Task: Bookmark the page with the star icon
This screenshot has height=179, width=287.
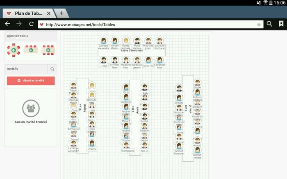Action: [259, 25]
